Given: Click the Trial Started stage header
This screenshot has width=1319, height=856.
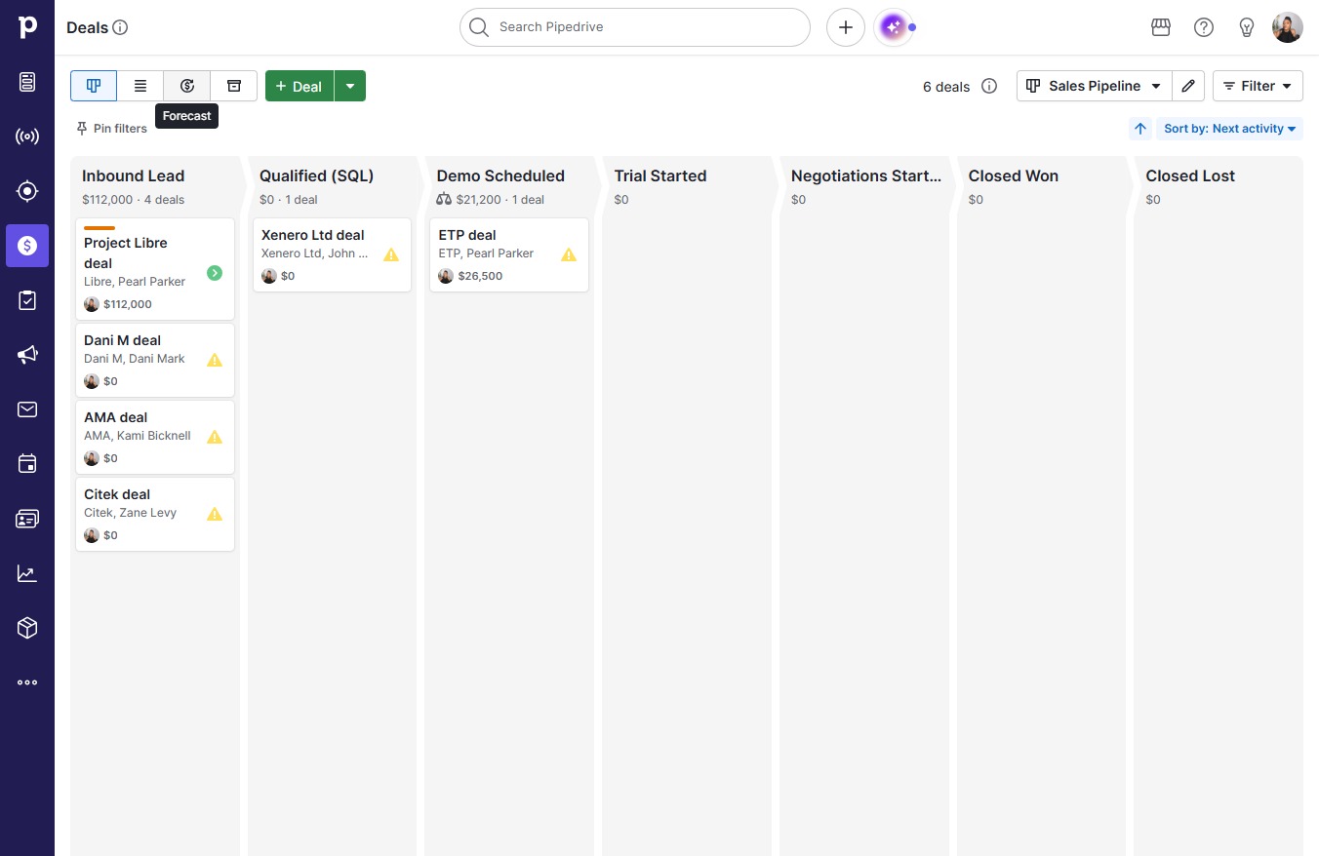Looking at the screenshot, I should (660, 176).
